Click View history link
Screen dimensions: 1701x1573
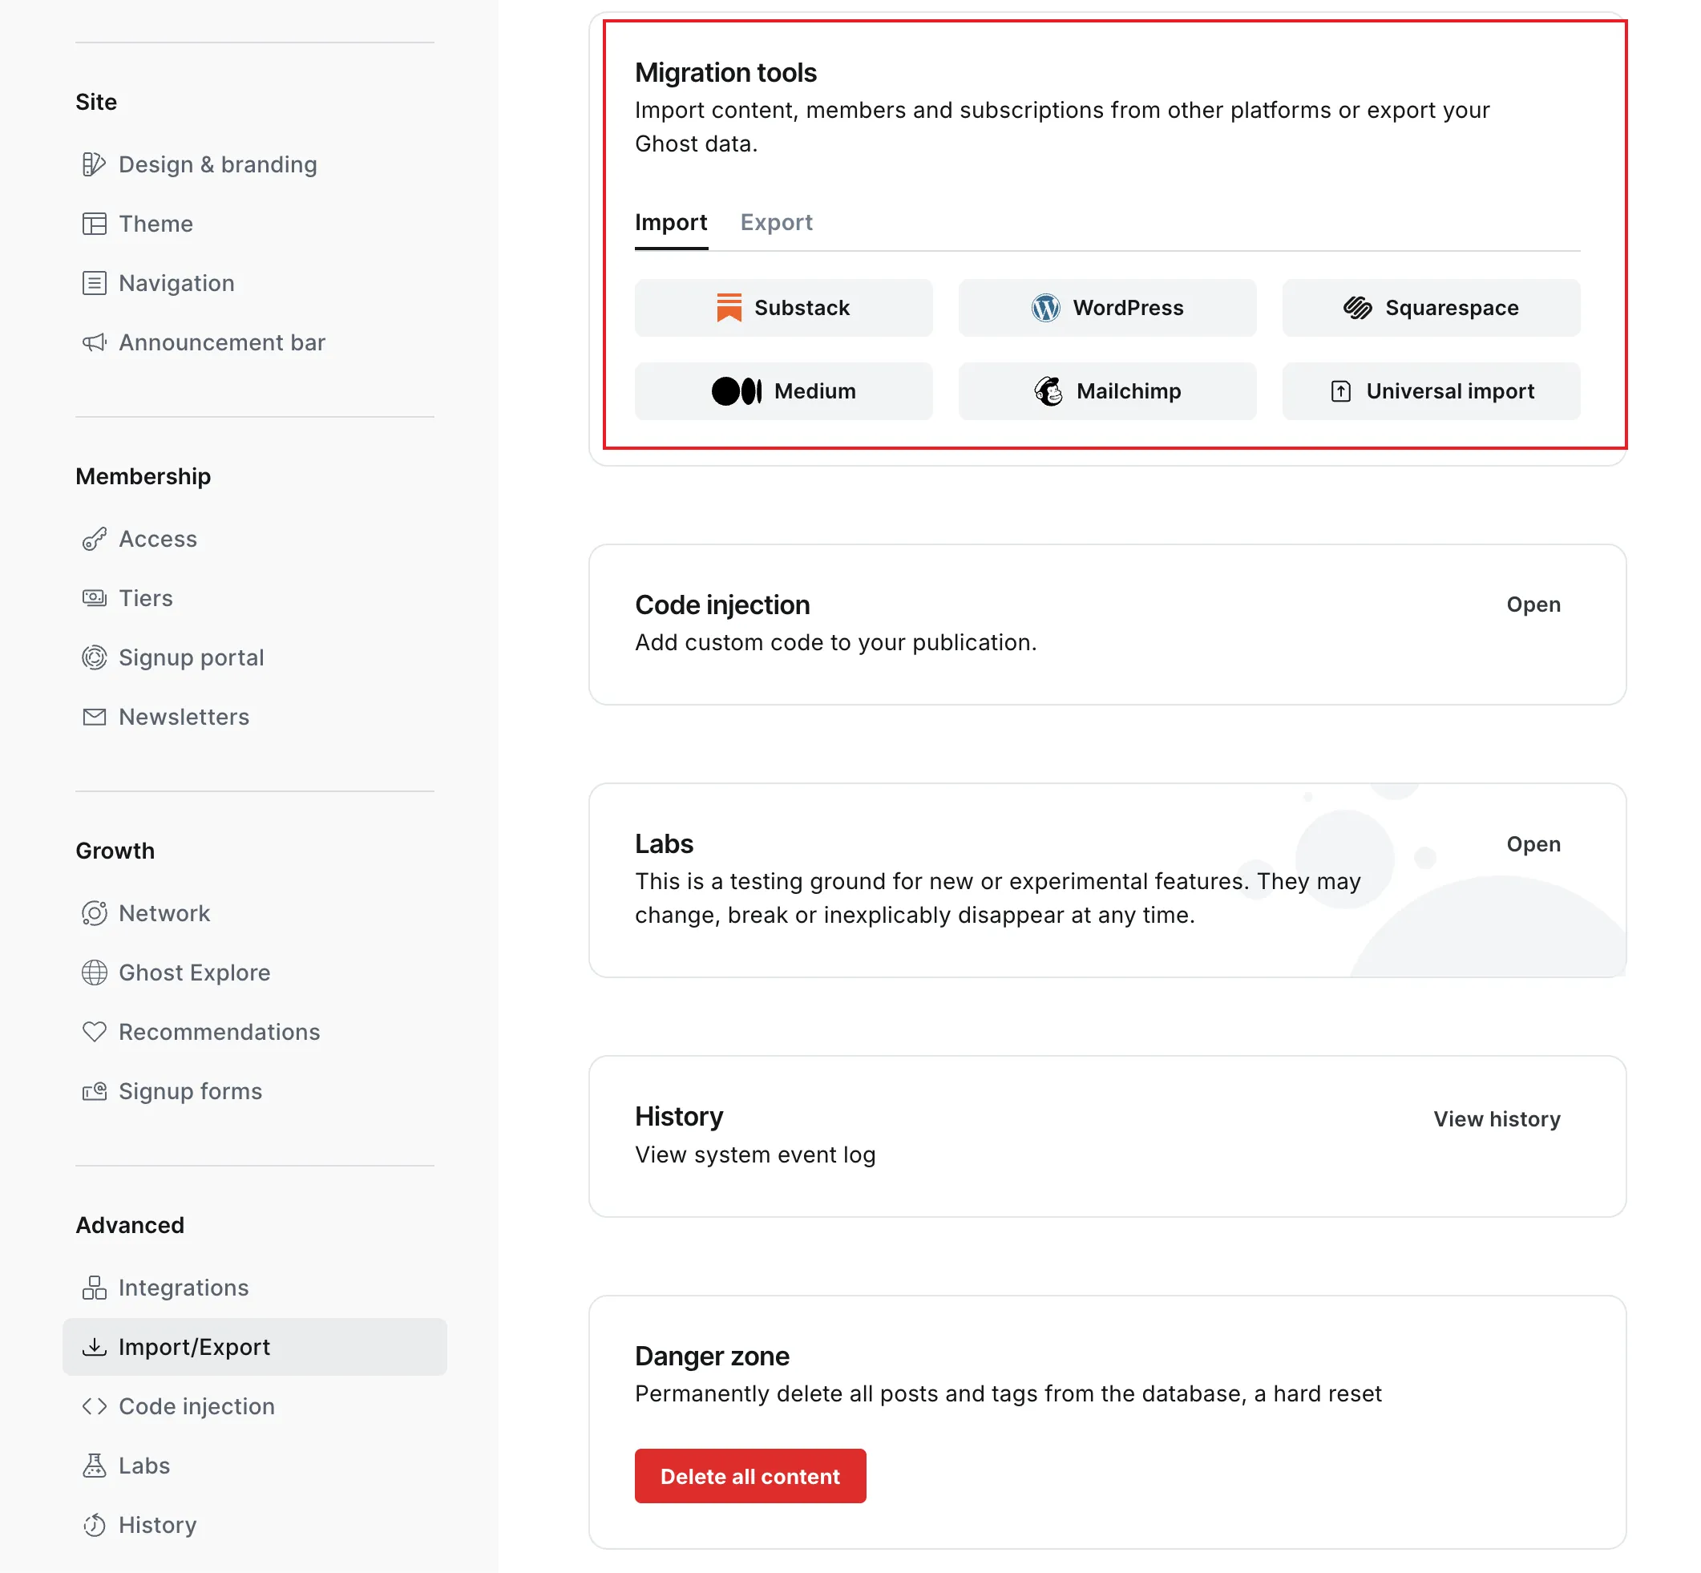tap(1496, 1118)
